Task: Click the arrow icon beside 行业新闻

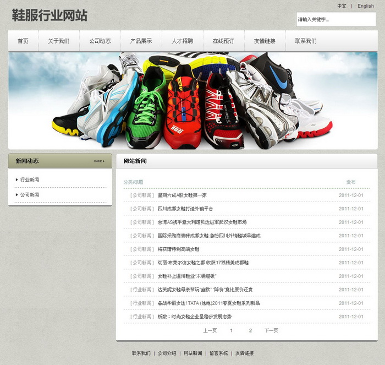Action: click(16, 179)
